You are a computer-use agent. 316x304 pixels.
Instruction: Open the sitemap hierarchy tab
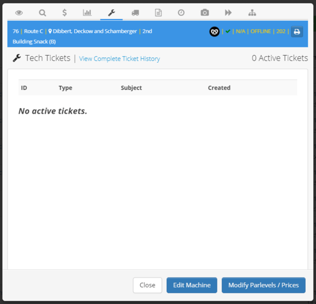(252, 13)
